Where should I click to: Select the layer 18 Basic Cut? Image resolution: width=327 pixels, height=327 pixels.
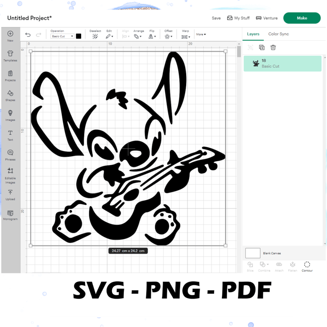click(283, 63)
